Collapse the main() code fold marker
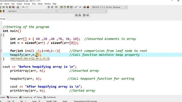The image size is (182, 102). click(x=1, y=35)
